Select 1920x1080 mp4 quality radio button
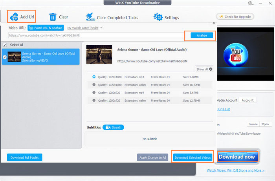Viewport: 275px width, 181px height. (94, 77)
